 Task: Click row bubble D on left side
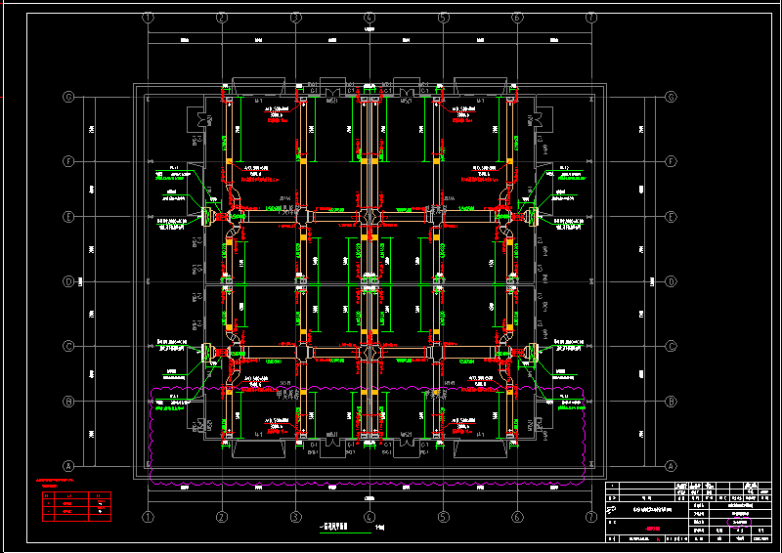(x=69, y=282)
